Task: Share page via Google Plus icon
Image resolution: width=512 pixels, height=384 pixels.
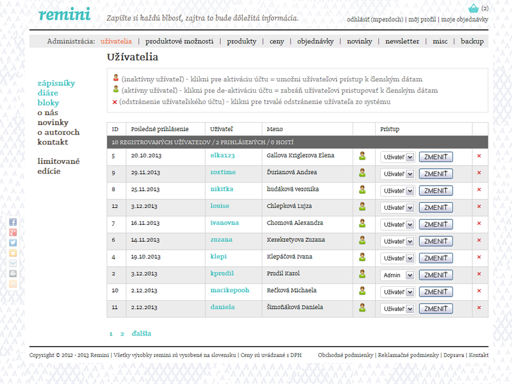Action: [13, 232]
